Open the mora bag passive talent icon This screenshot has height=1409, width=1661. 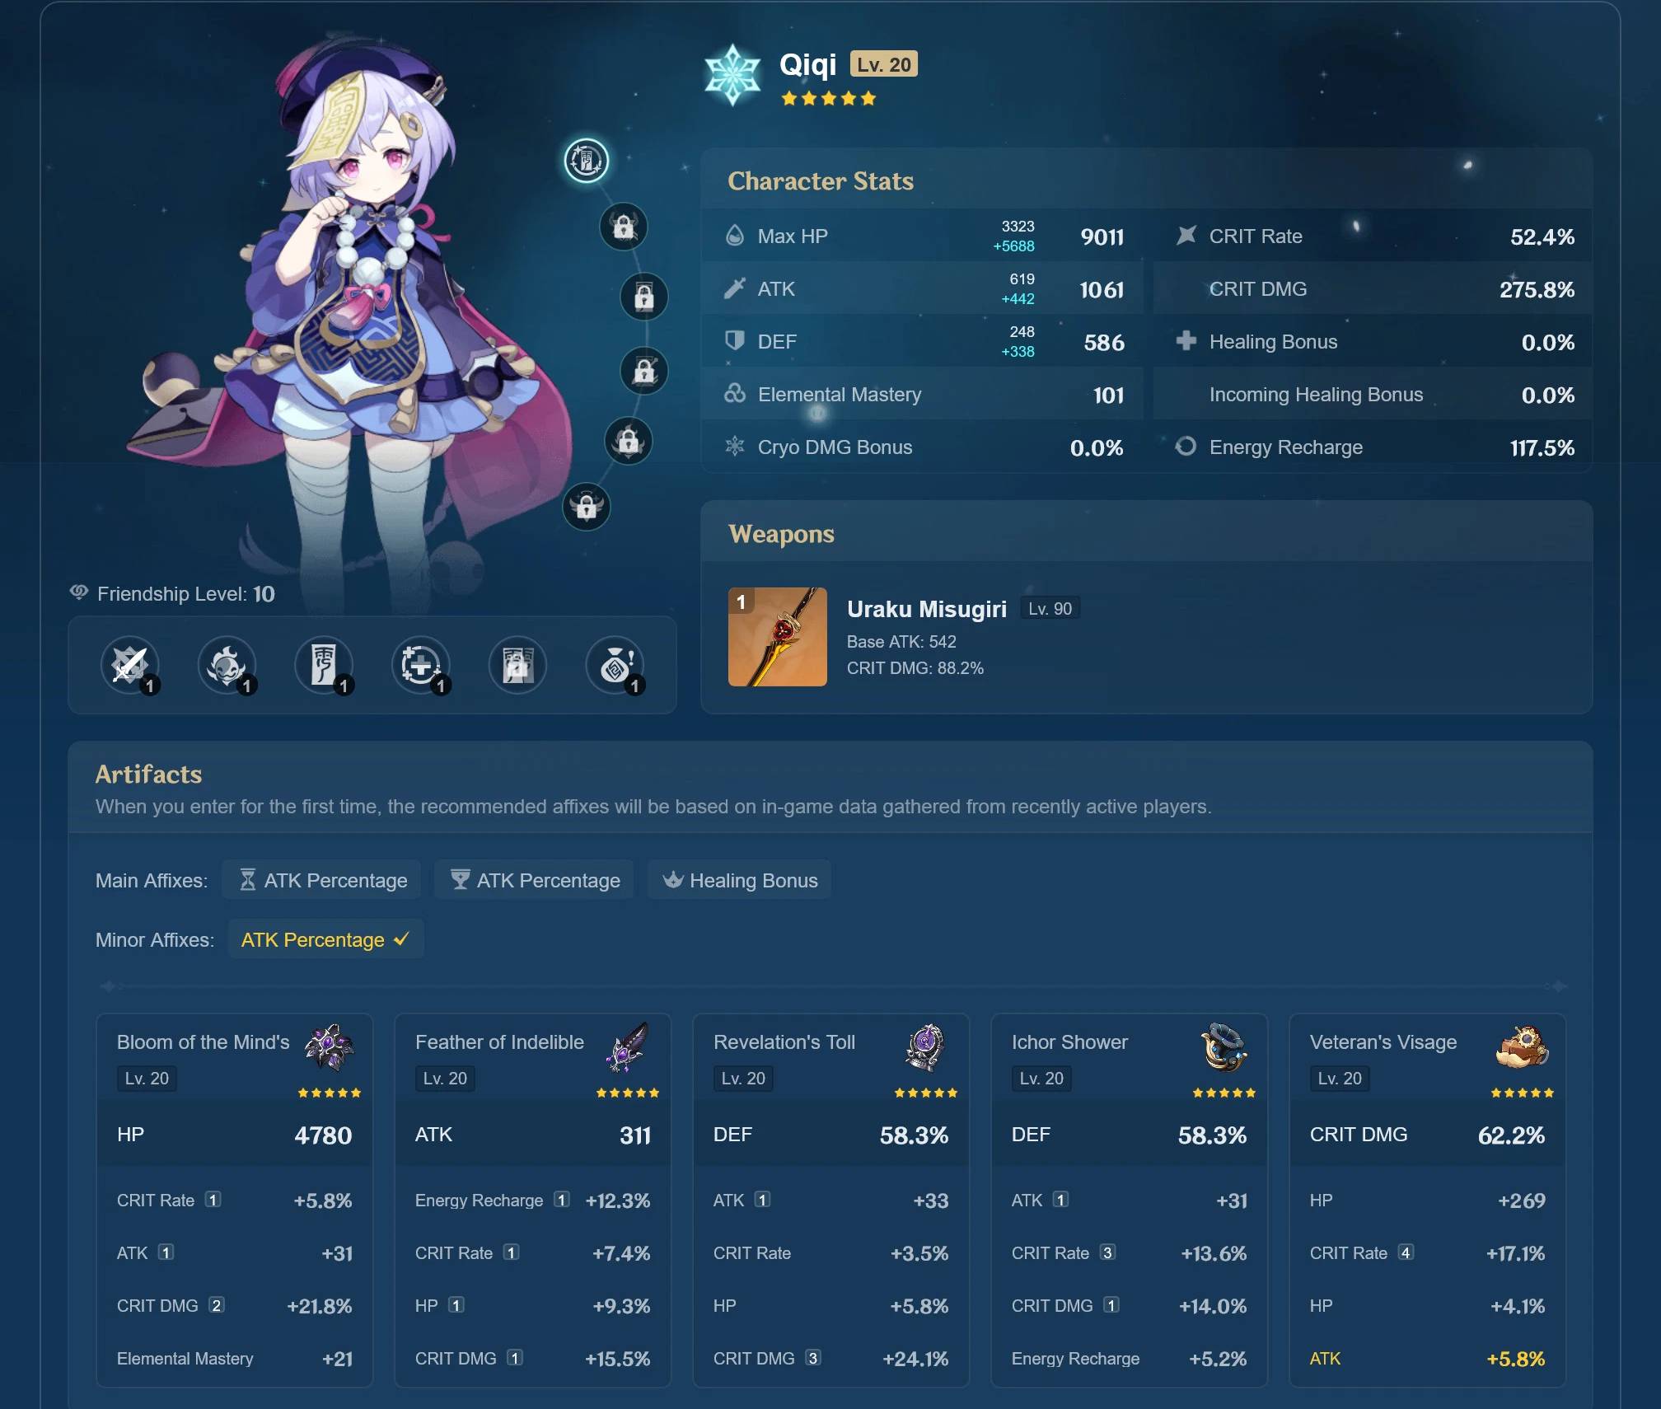[615, 664]
